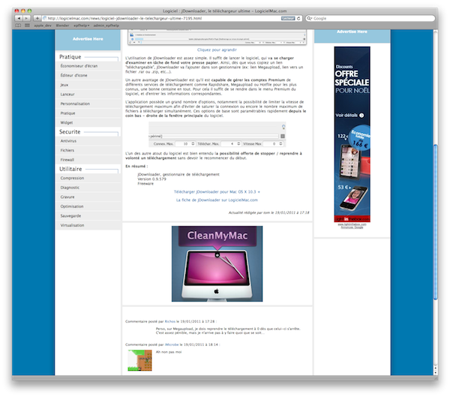Click the 'Version 0.9.579' text
The width and height of the screenshot is (450, 397).
(x=151, y=179)
